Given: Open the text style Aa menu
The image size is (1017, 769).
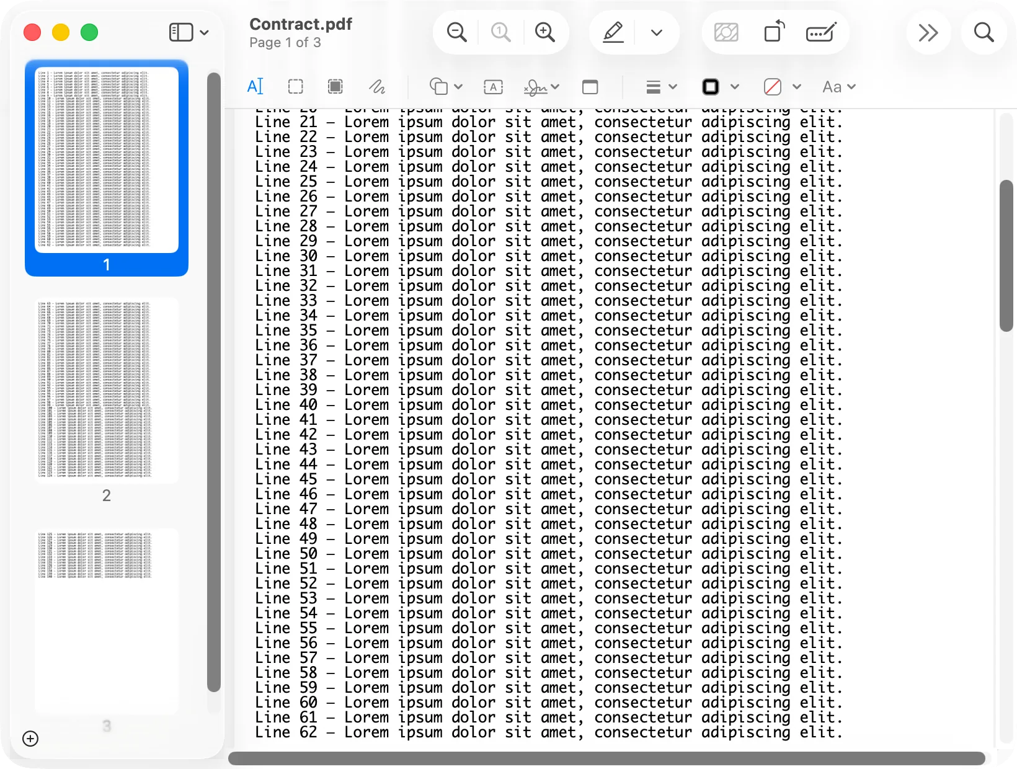Looking at the screenshot, I should 839,87.
